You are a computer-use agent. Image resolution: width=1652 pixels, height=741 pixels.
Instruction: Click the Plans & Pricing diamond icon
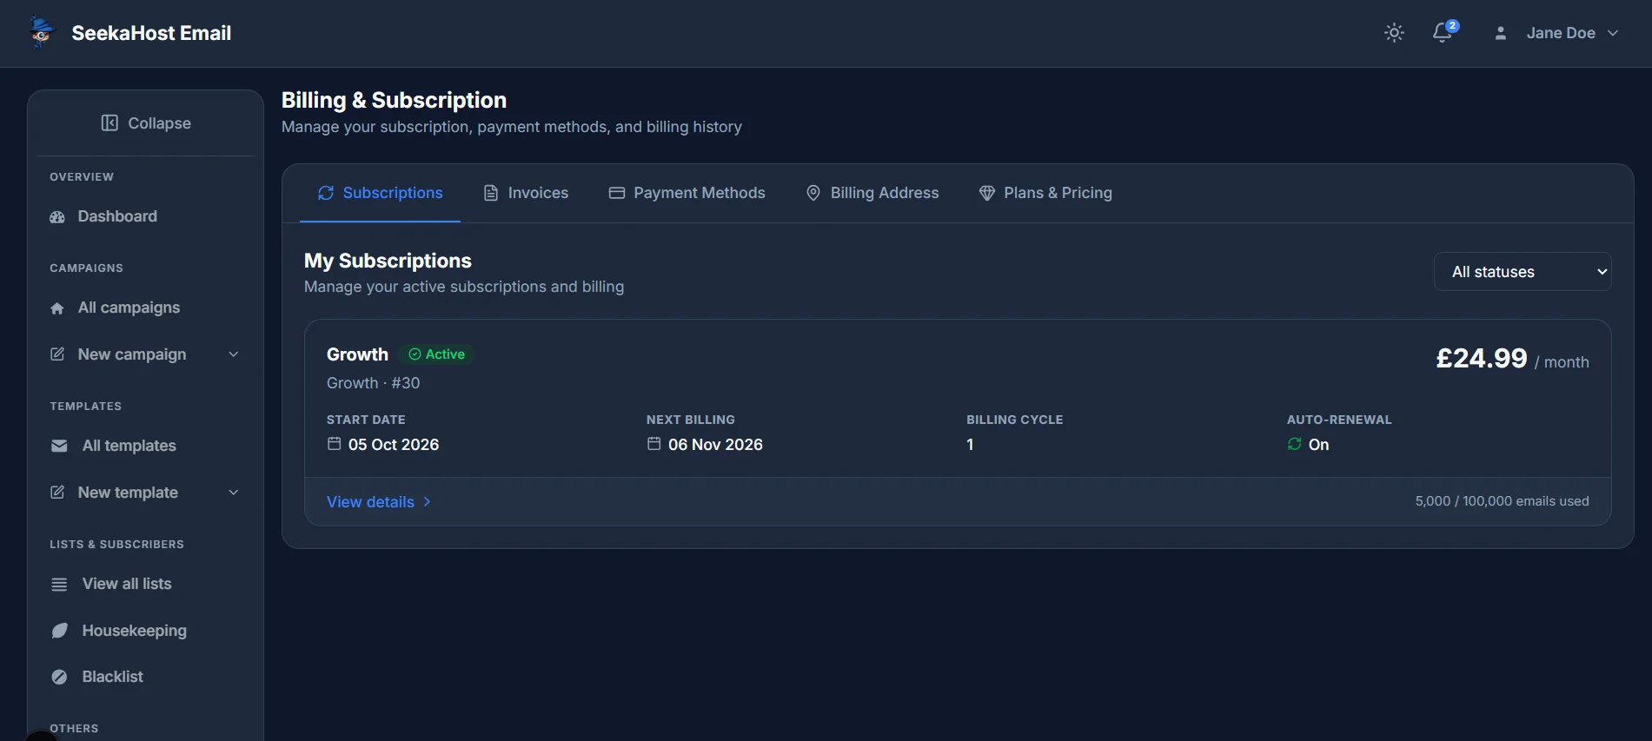(x=987, y=193)
